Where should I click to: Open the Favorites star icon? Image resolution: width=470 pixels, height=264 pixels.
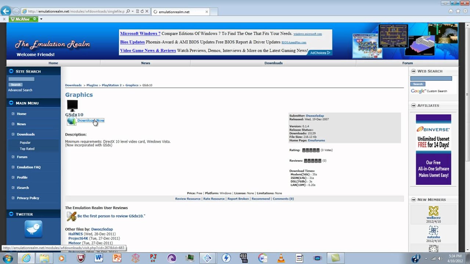point(458,11)
